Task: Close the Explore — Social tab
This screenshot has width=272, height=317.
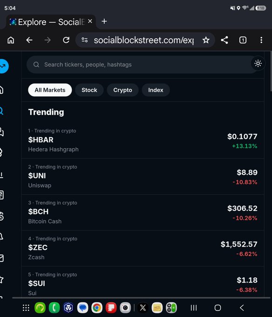Action: [x=90, y=21]
